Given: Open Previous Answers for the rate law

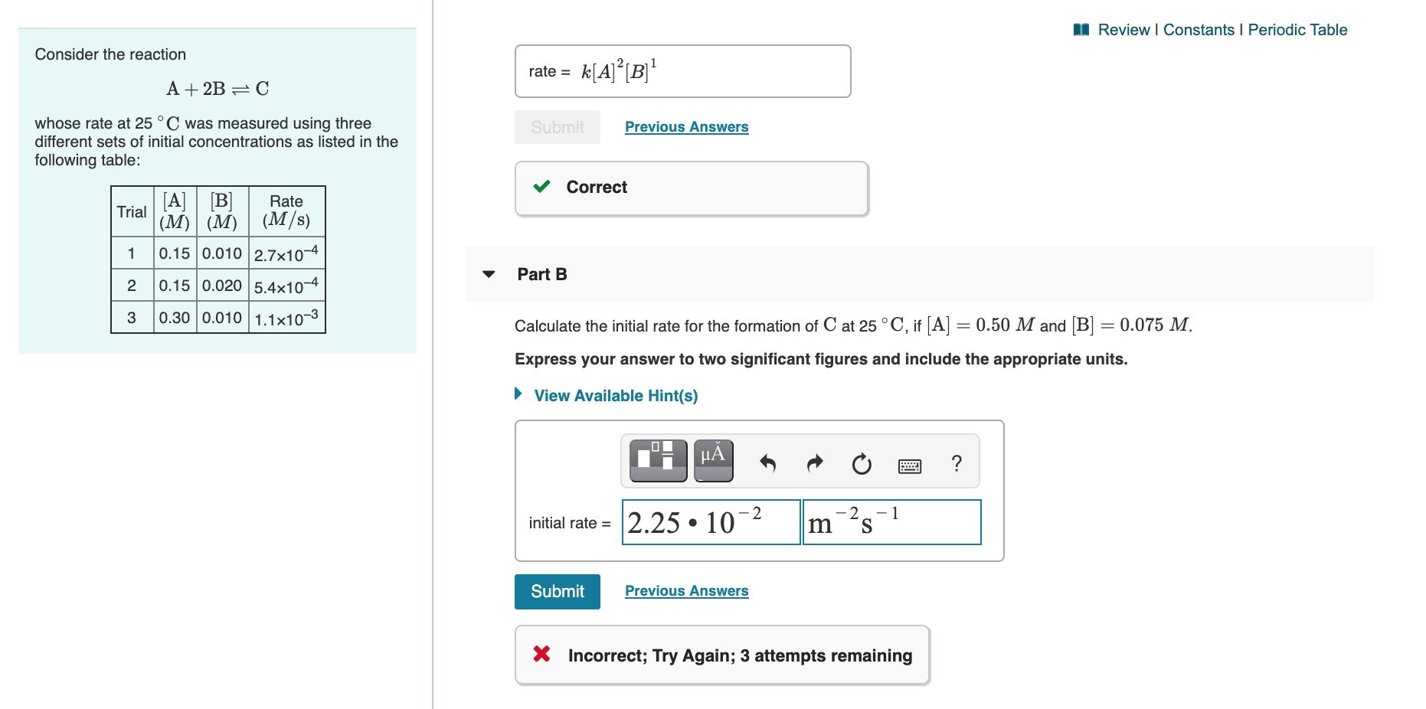Looking at the screenshot, I should coord(685,126).
